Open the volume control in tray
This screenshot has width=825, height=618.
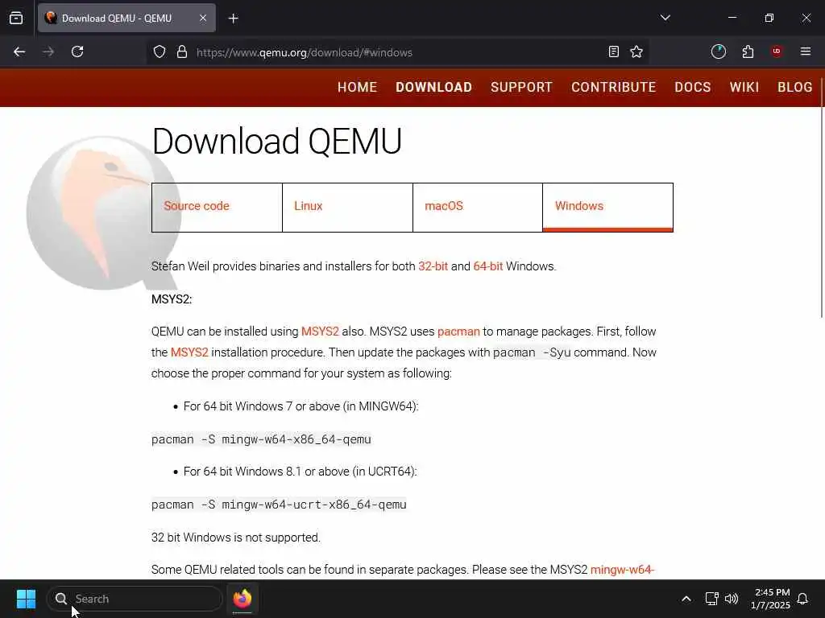(x=732, y=599)
